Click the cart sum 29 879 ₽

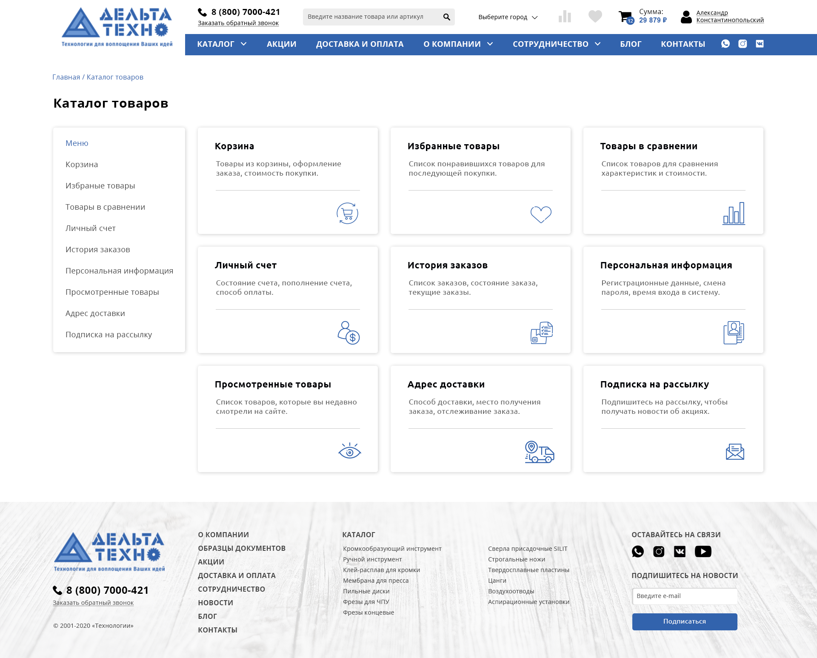(x=652, y=20)
